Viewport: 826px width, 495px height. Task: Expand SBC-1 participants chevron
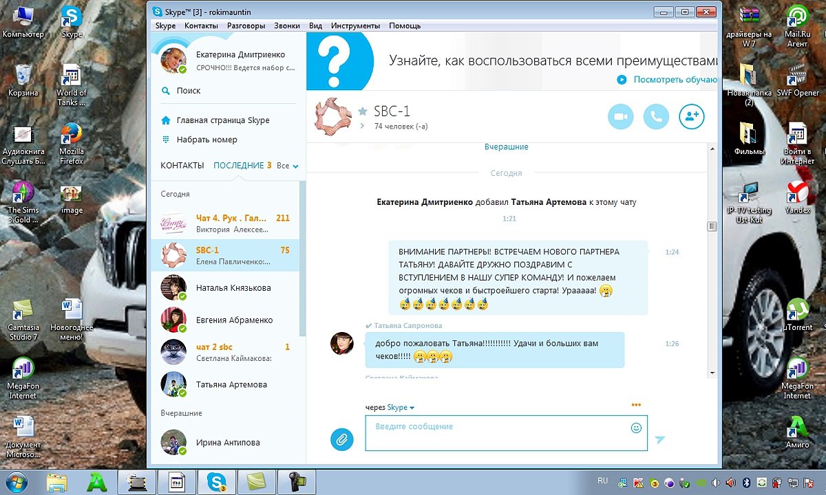point(363,126)
